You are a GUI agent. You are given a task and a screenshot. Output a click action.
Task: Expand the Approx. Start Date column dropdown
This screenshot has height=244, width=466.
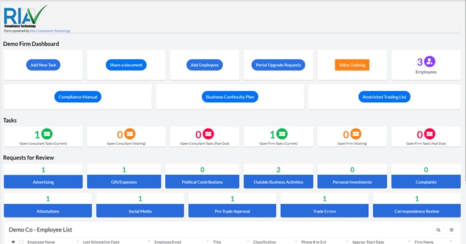click(409, 241)
